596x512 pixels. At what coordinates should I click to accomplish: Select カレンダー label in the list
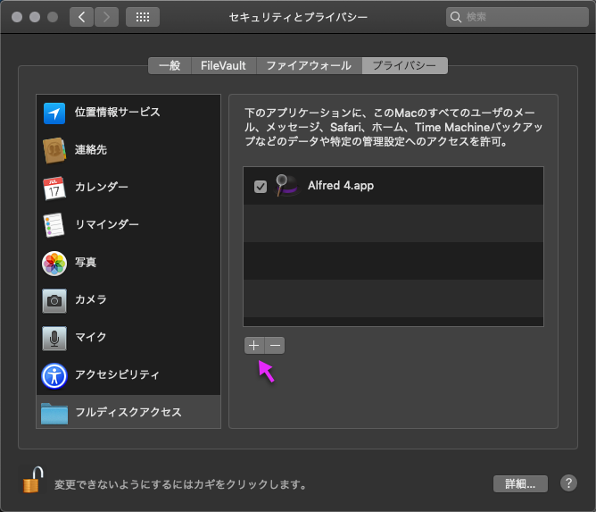coord(102,187)
